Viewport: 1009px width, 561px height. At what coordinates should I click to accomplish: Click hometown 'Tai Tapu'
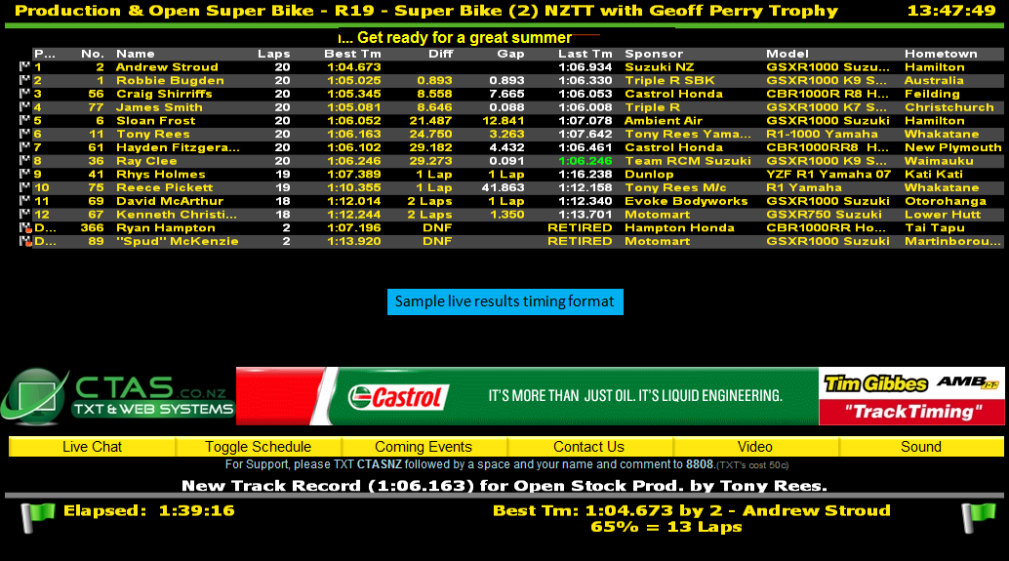coord(935,227)
